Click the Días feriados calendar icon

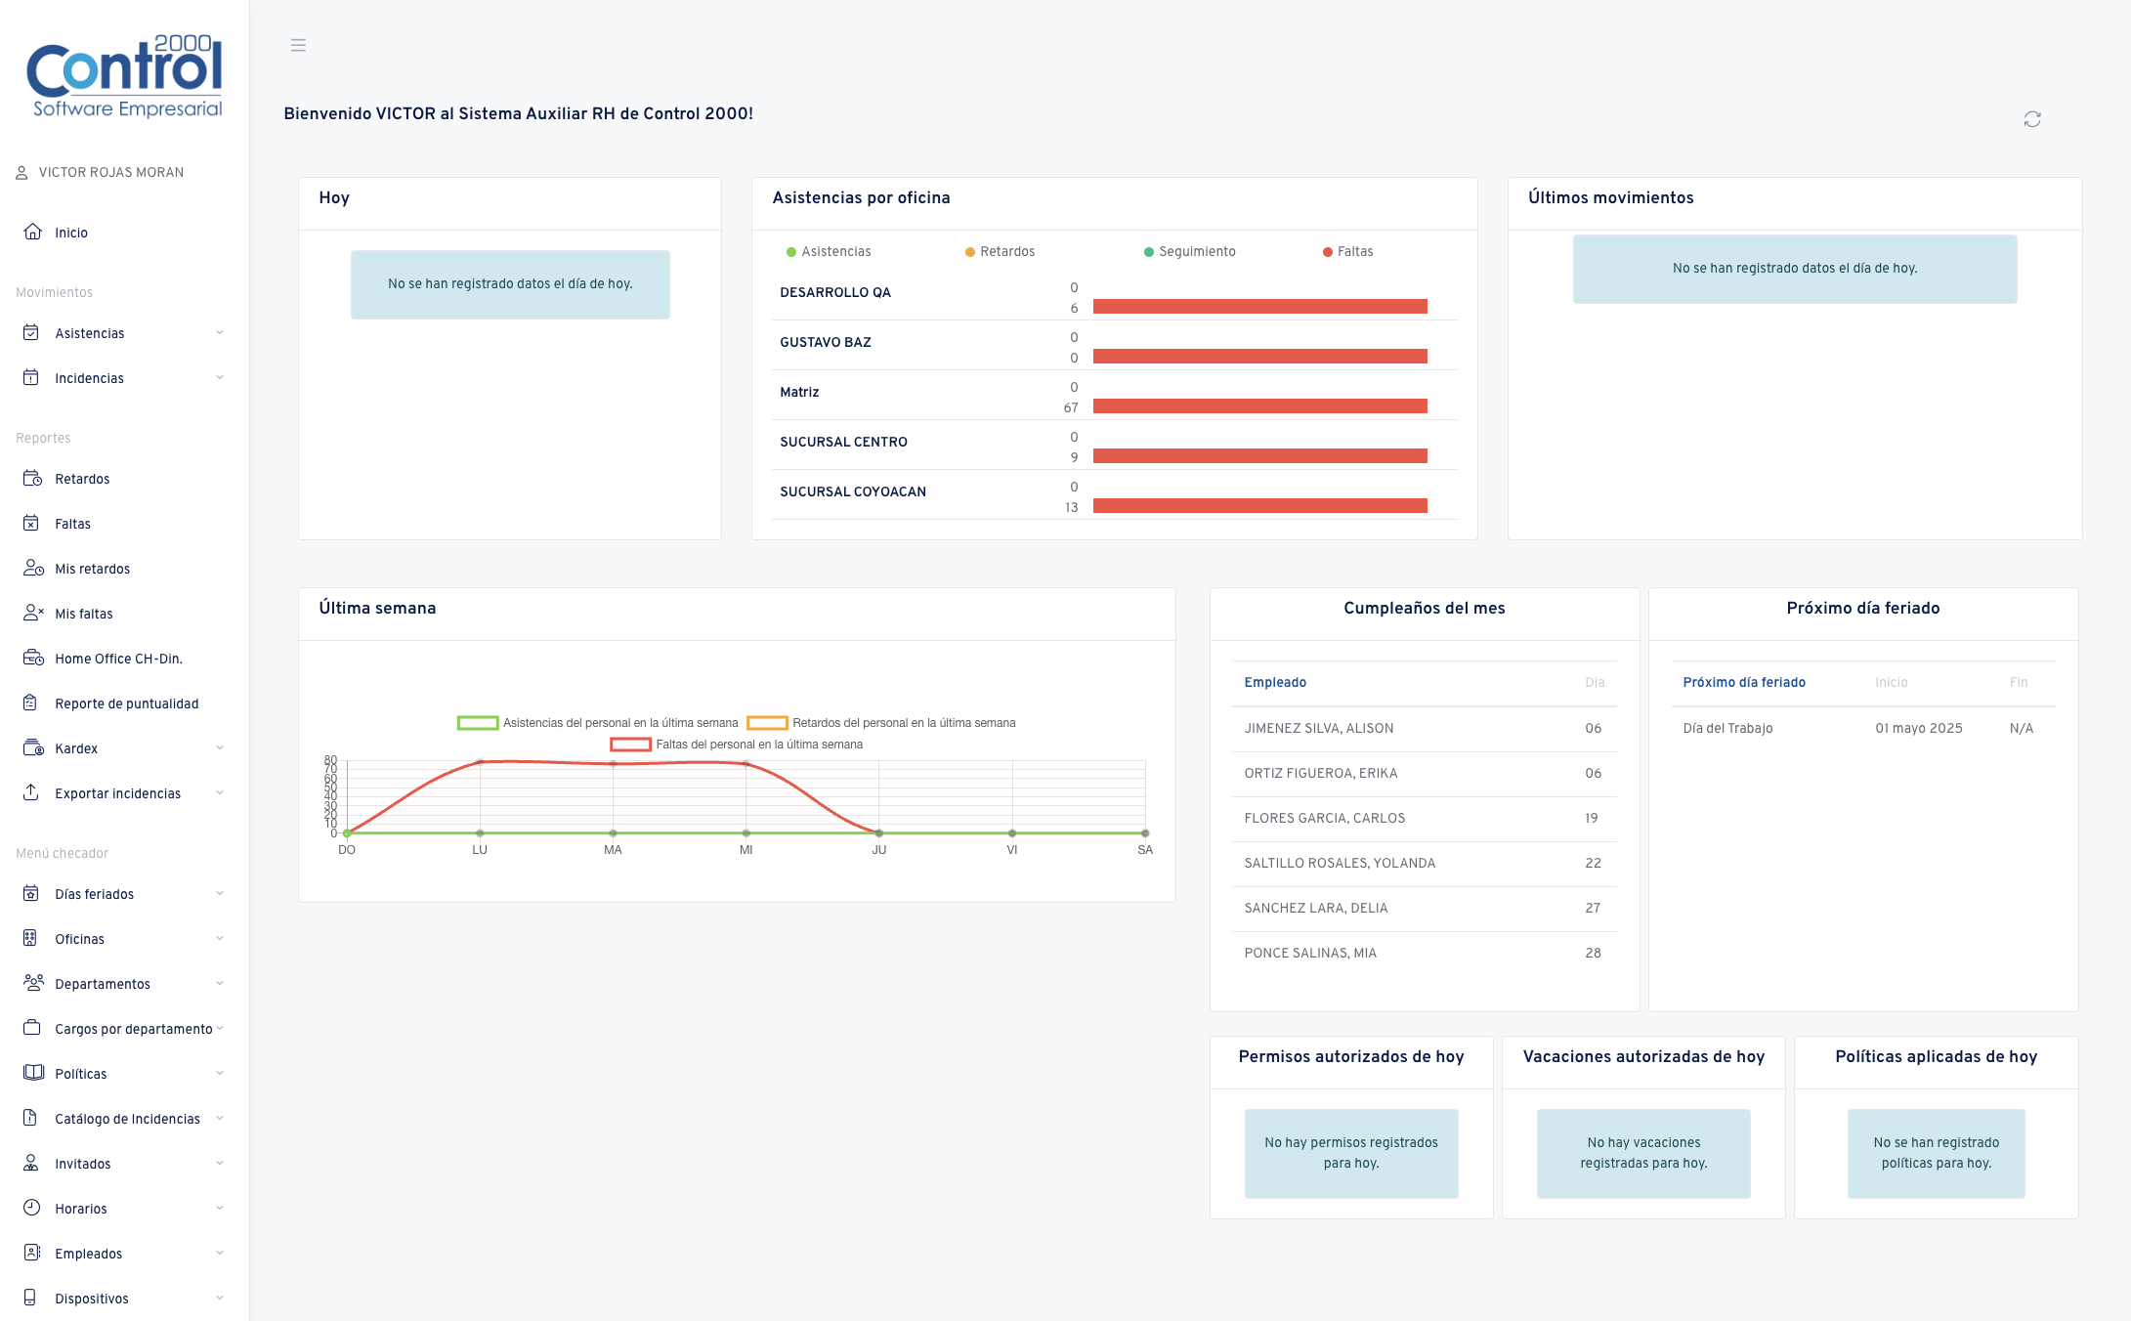tap(31, 893)
